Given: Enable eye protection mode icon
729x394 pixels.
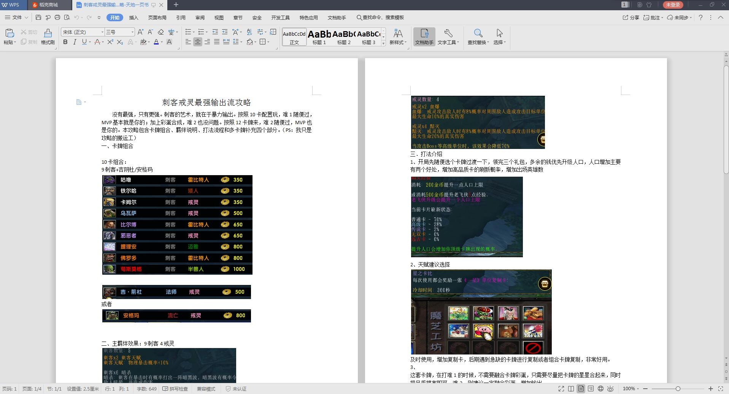Looking at the screenshot, I should (x=611, y=389).
